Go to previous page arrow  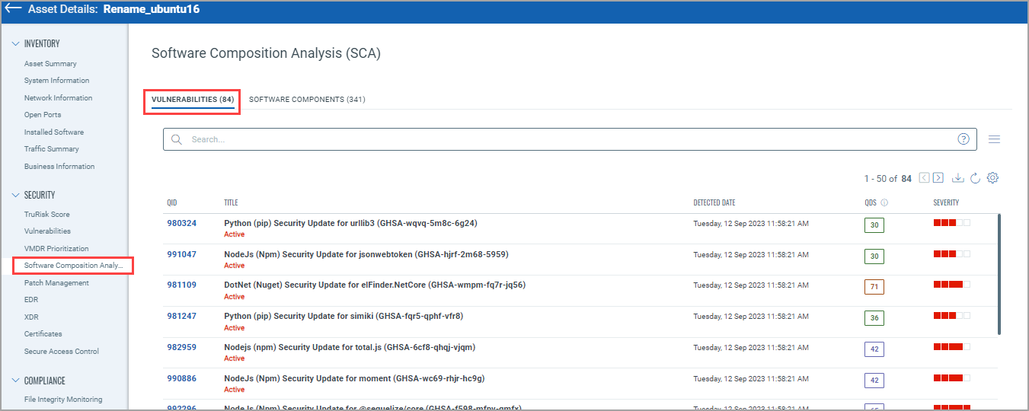click(x=925, y=178)
